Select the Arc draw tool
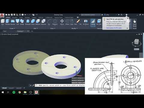Viewport: 144px width, 108px height. (x=49, y=22)
